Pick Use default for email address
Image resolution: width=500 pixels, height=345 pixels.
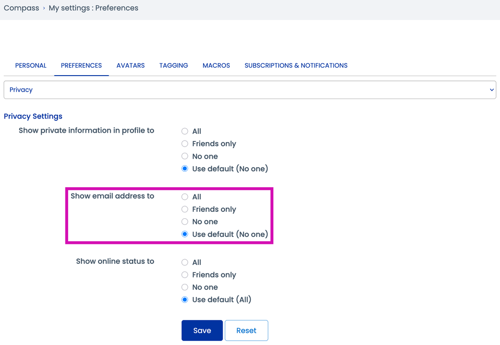[x=185, y=234]
